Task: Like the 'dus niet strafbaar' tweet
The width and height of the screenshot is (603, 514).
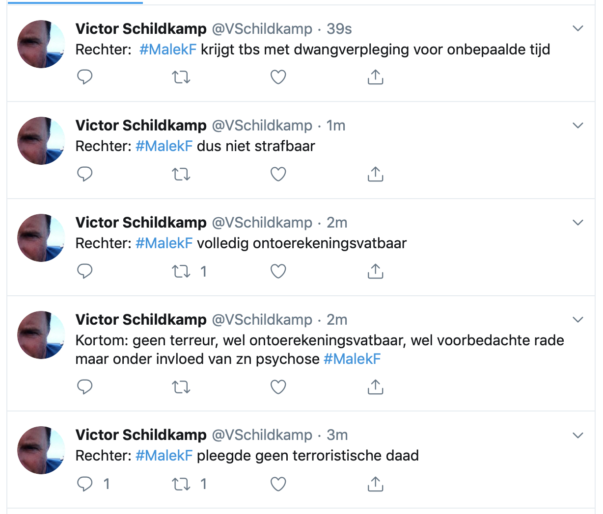Action: pos(278,174)
